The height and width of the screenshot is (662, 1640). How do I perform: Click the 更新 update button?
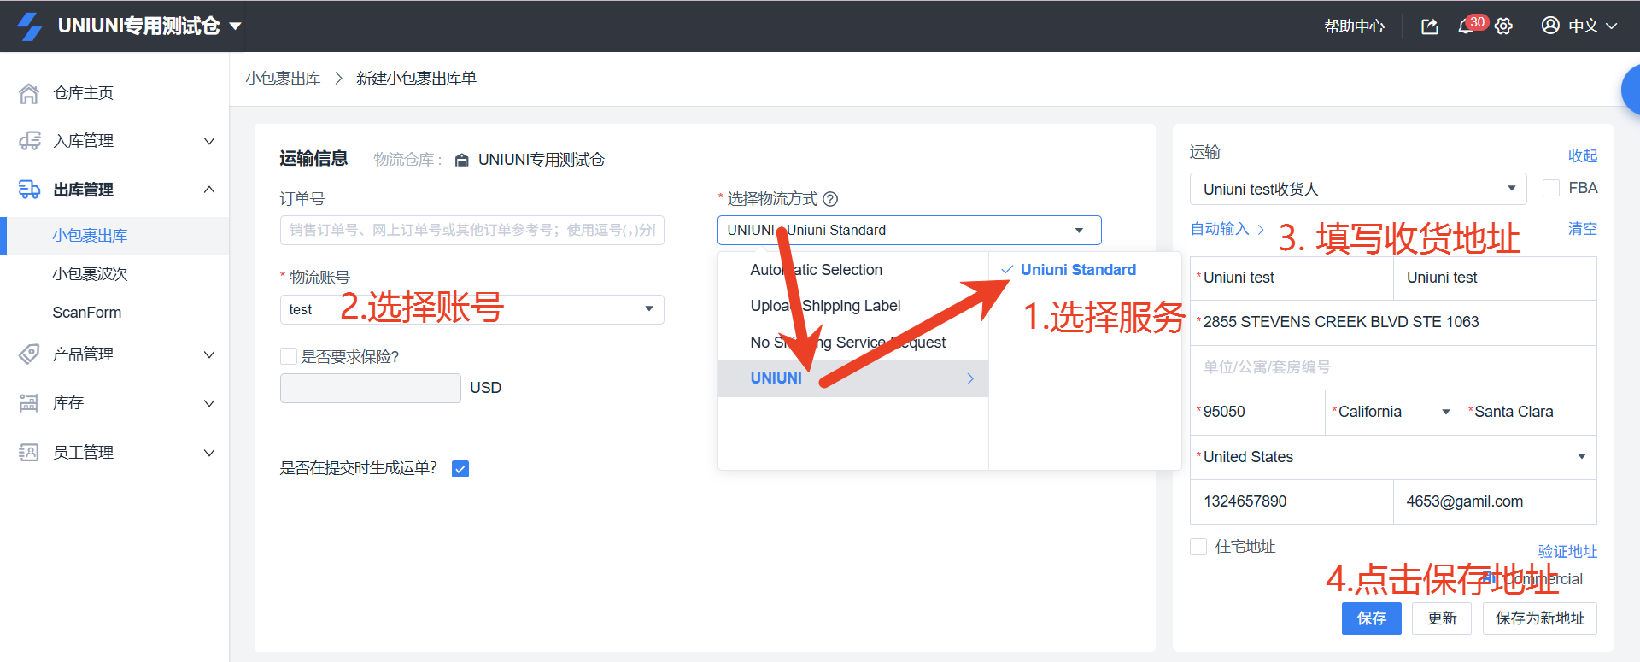pyautogui.click(x=1442, y=618)
